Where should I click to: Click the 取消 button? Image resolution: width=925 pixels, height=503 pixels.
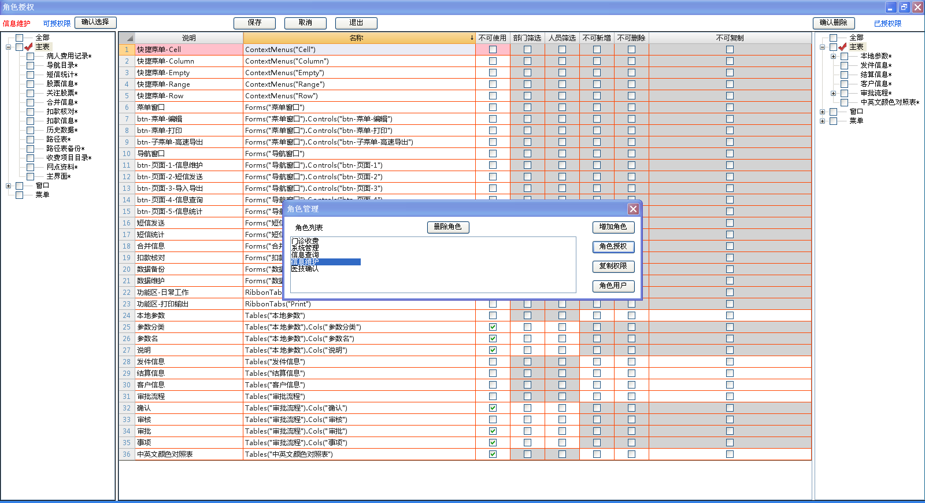tap(305, 23)
